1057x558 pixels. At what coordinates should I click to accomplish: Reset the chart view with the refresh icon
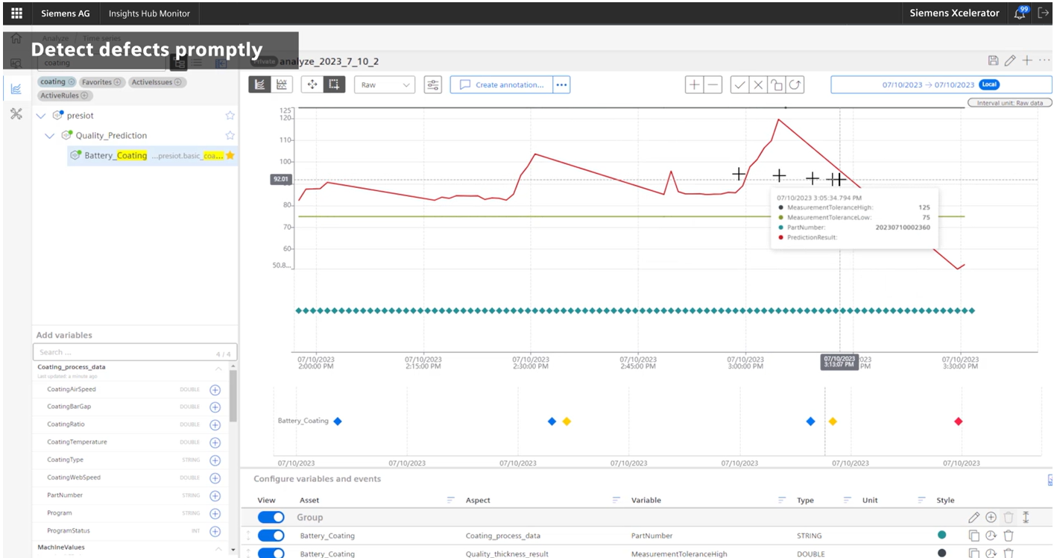tap(794, 84)
